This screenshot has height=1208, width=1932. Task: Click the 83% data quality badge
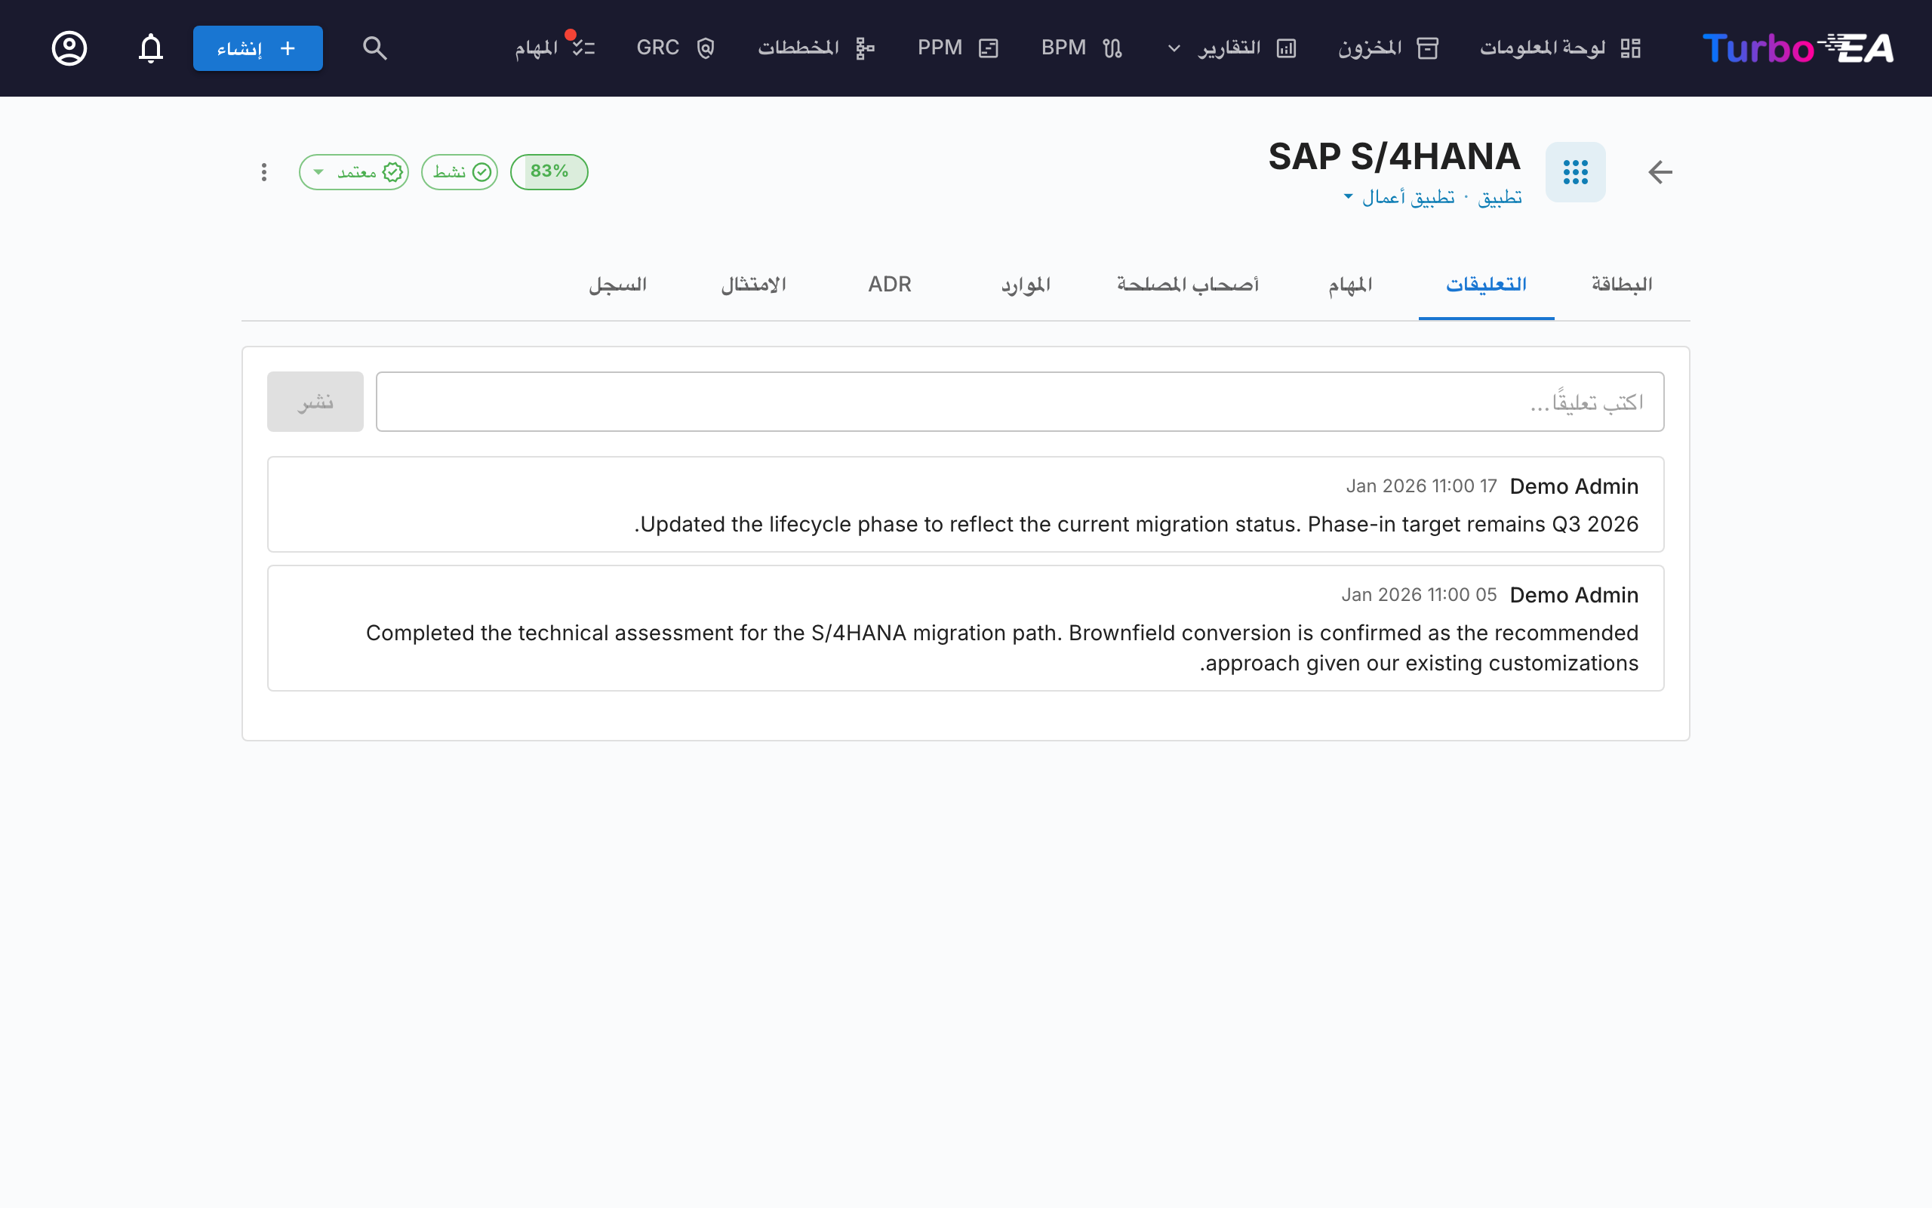click(549, 172)
